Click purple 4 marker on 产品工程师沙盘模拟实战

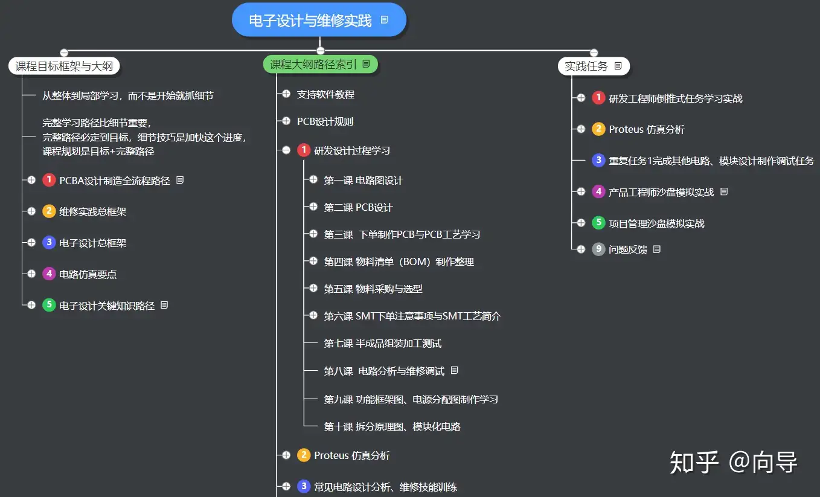click(598, 191)
